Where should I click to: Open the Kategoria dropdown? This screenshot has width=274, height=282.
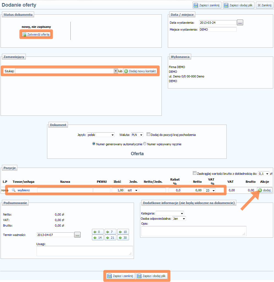[170, 213]
